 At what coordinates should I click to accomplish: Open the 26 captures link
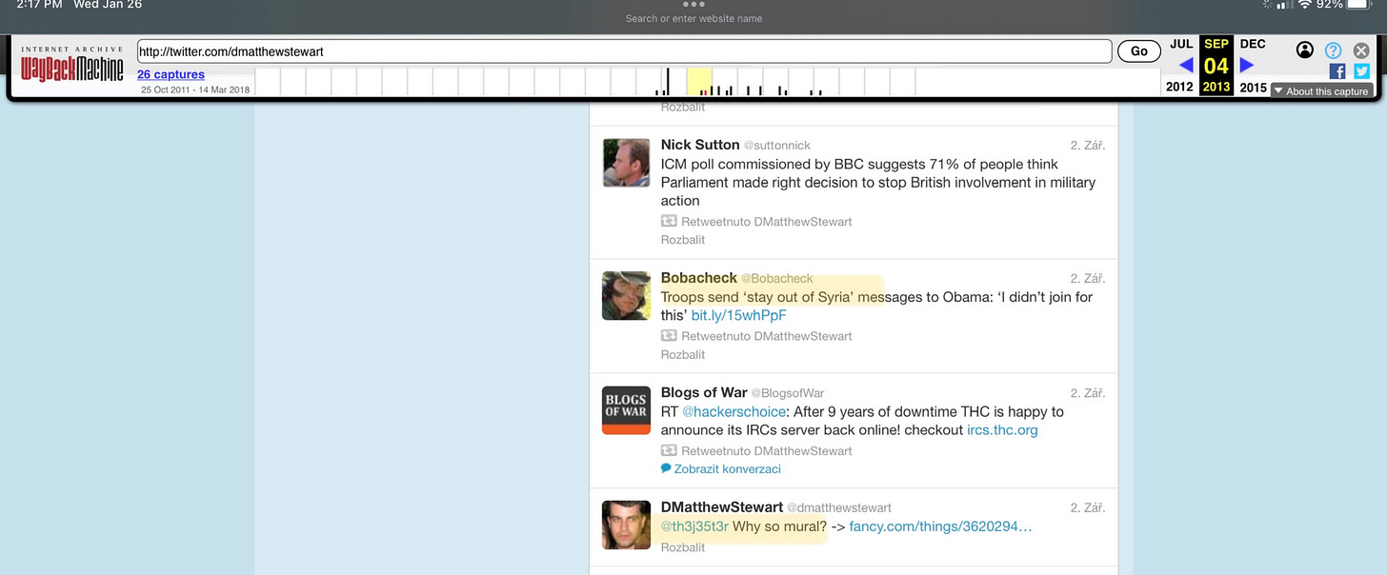coord(171,74)
